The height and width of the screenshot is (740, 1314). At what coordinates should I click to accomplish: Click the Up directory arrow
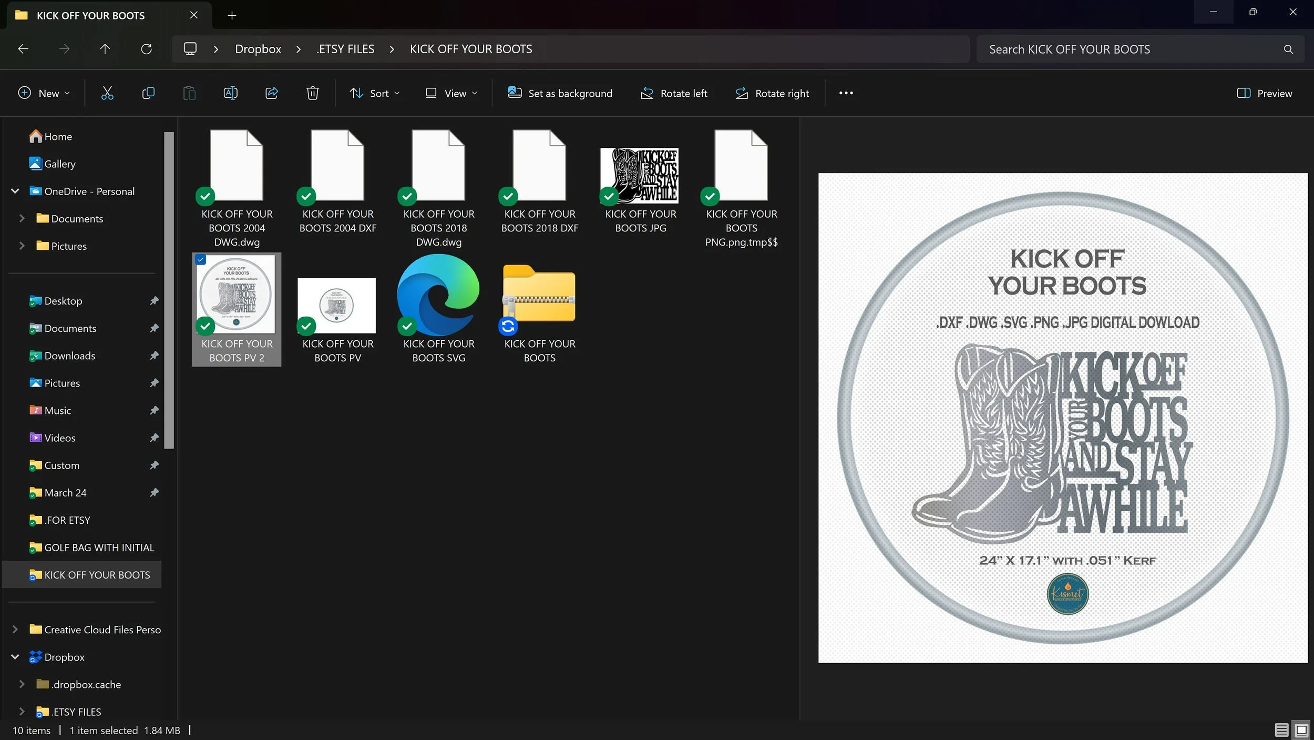click(105, 49)
